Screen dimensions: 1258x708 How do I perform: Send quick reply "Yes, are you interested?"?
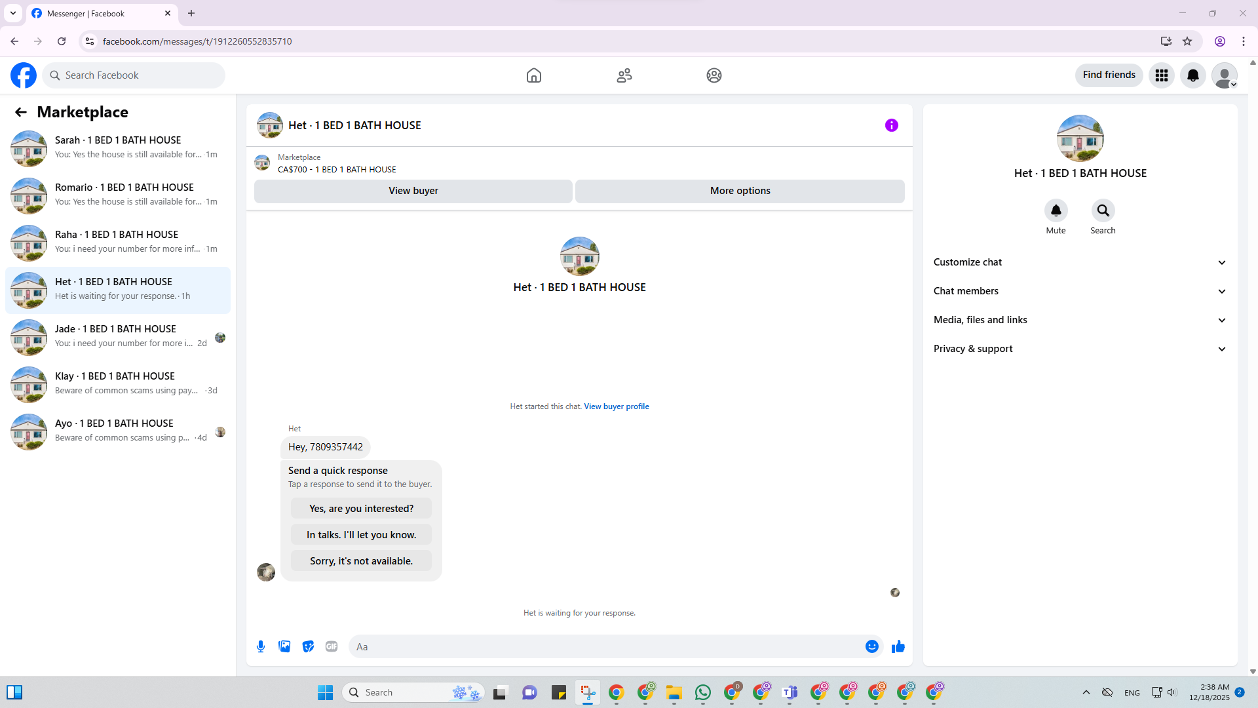[x=361, y=509]
